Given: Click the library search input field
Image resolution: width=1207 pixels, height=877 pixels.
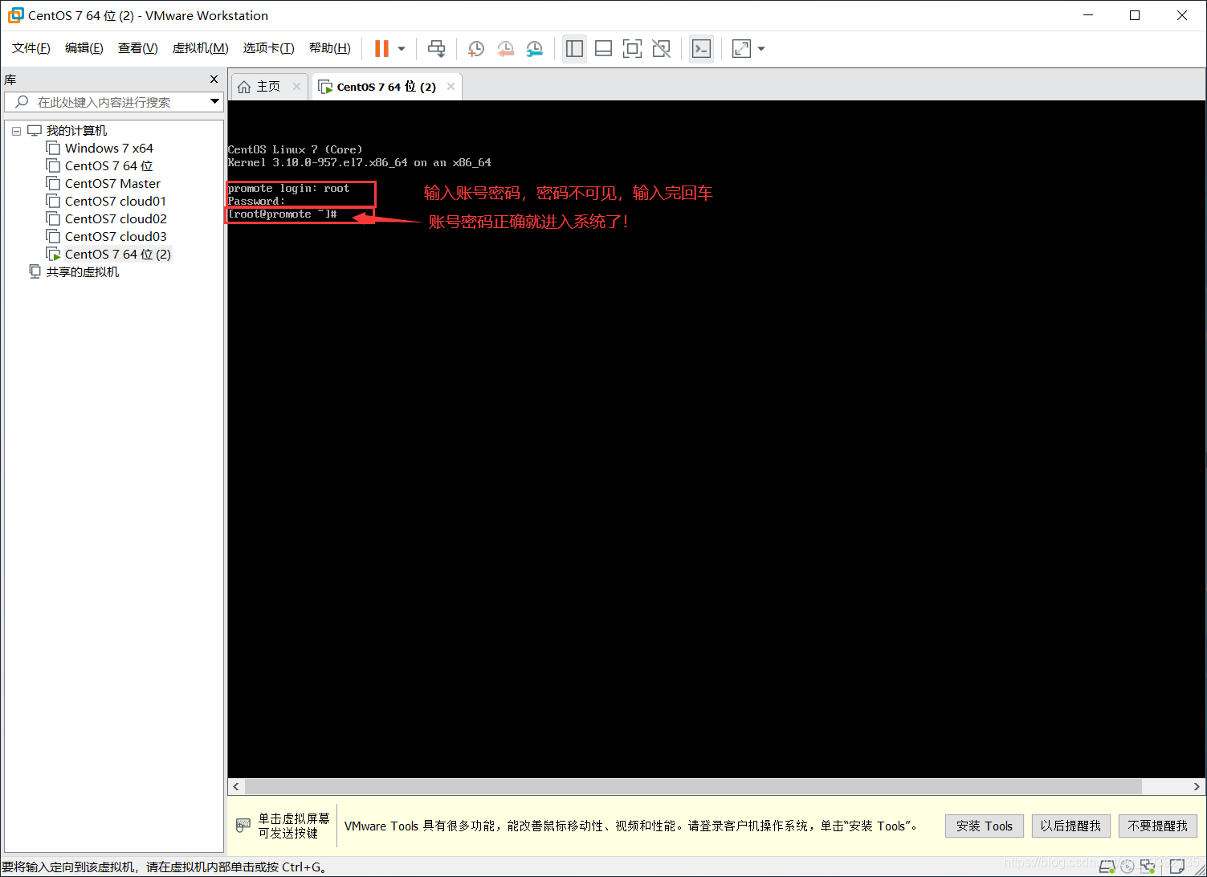Looking at the screenshot, I should click(x=104, y=102).
